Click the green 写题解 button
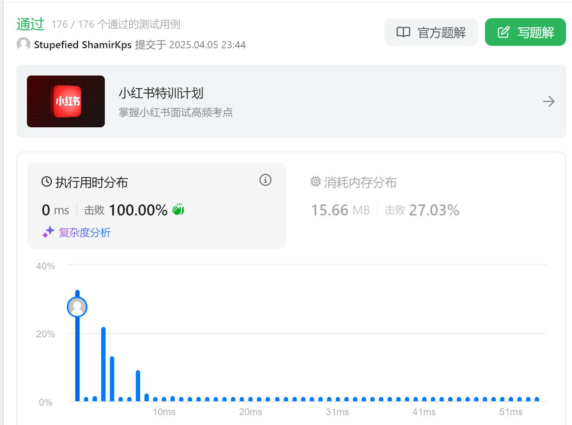572x425 pixels. [x=525, y=32]
